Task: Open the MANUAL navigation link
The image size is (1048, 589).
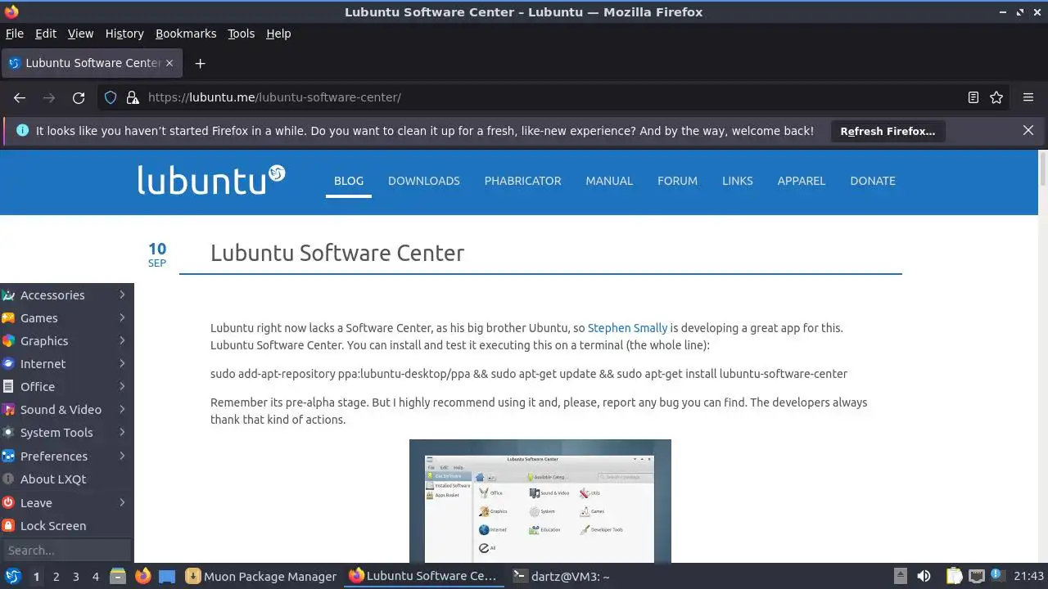Action: point(609,181)
